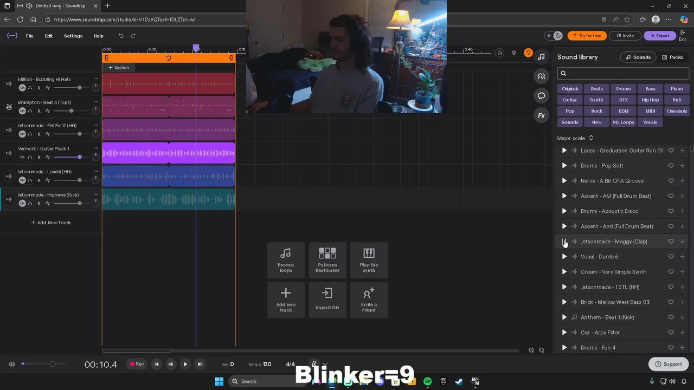Open options menu for Vermont - Guitar Pluck 1
The width and height of the screenshot is (694, 390).
click(x=96, y=148)
